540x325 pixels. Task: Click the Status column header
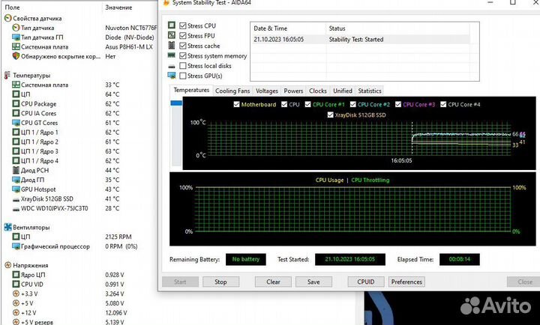tap(337, 28)
